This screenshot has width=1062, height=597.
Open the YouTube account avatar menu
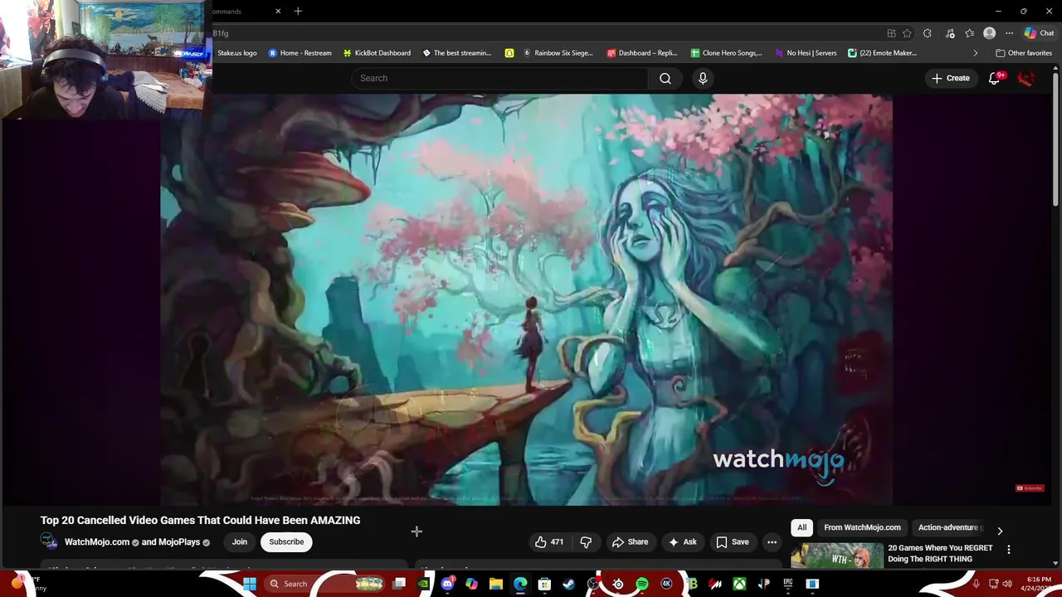click(x=1026, y=78)
